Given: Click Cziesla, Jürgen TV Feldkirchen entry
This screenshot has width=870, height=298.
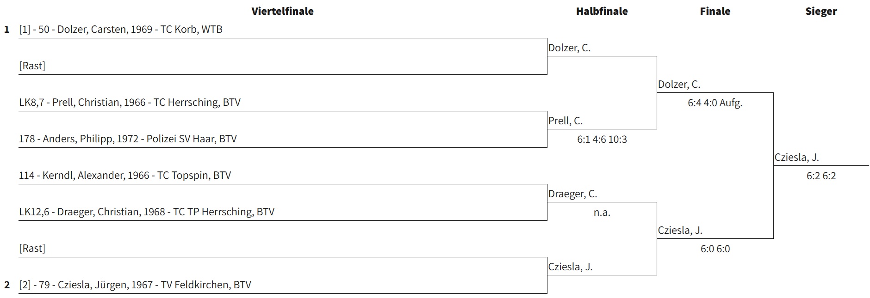Looking at the screenshot, I should 135,285.
